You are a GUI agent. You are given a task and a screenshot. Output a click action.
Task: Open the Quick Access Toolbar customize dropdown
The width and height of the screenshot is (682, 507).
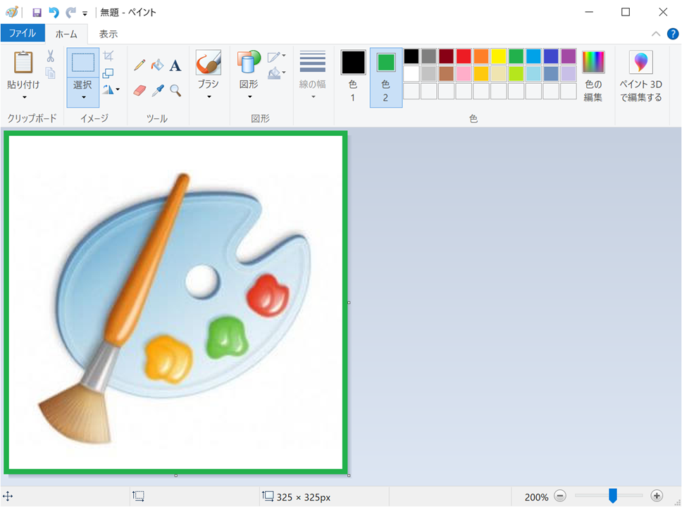click(x=85, y=13)
